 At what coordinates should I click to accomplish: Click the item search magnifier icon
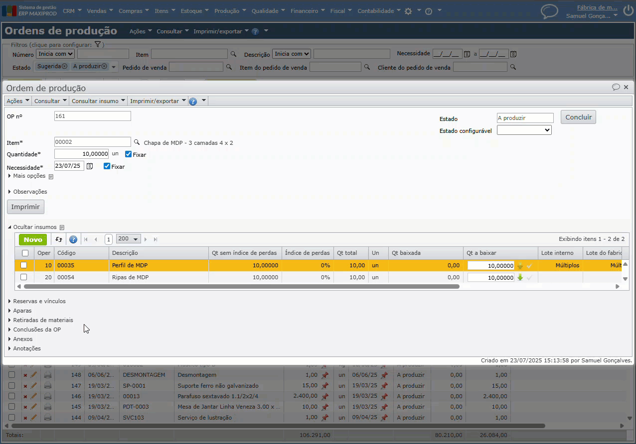(137, 142)
